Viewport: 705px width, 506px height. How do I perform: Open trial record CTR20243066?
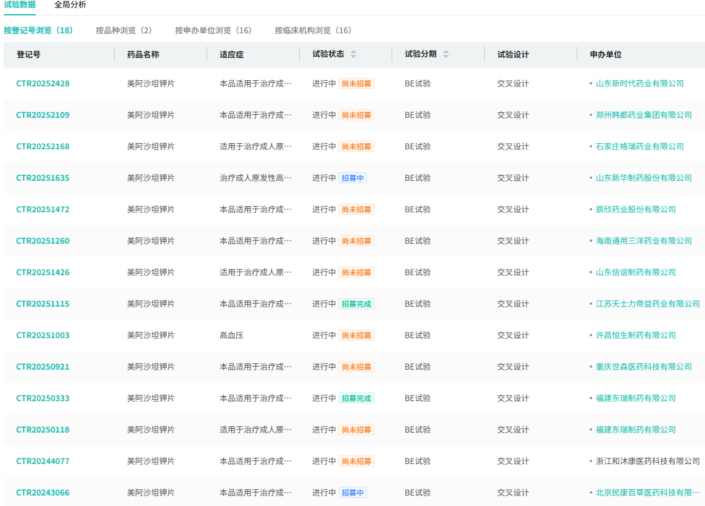(x=43, y=492)
